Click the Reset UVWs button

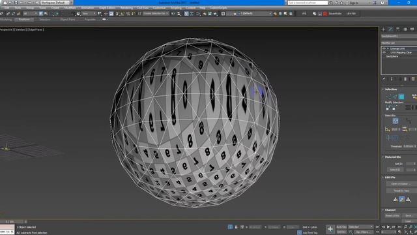[392, 215]
